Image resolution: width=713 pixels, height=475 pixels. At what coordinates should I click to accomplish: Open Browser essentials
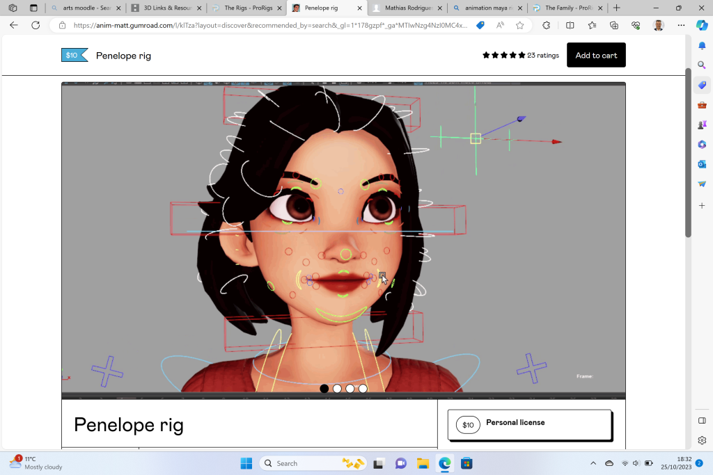click(x=636, y=26)
